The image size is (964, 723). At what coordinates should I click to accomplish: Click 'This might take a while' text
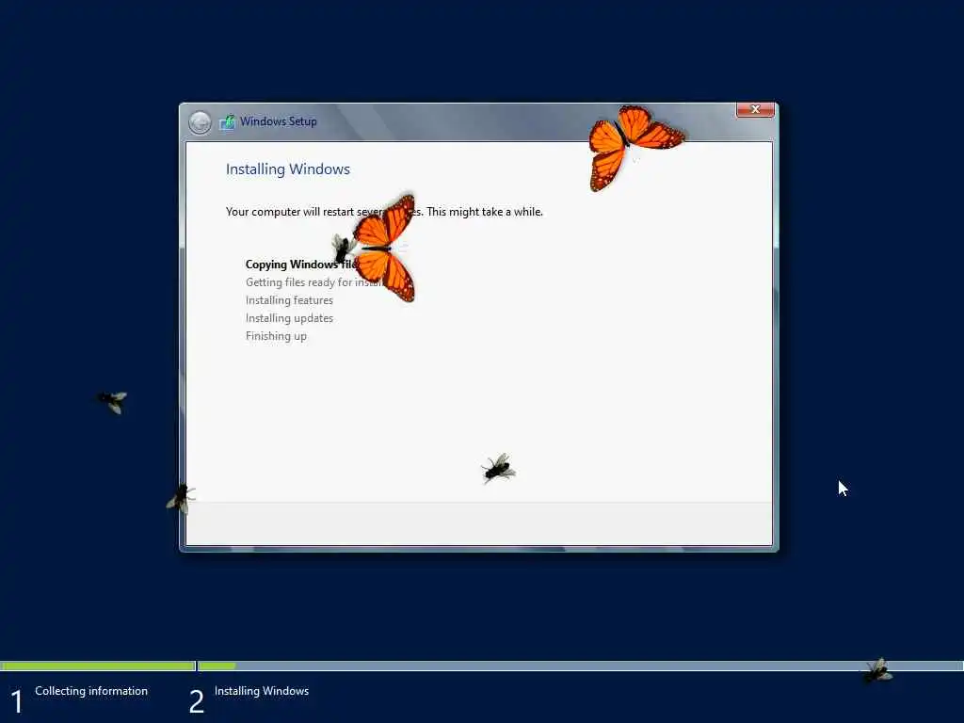tap(485, 212)
